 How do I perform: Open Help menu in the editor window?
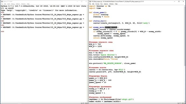click(116, 4)
